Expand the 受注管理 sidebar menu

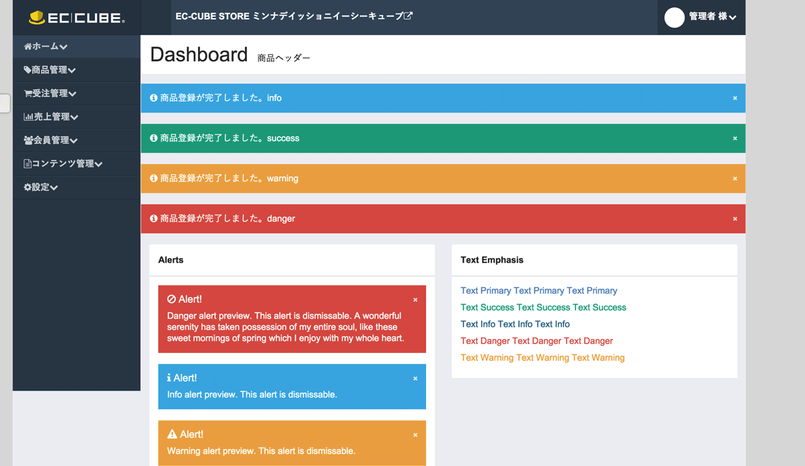[50, 94]
